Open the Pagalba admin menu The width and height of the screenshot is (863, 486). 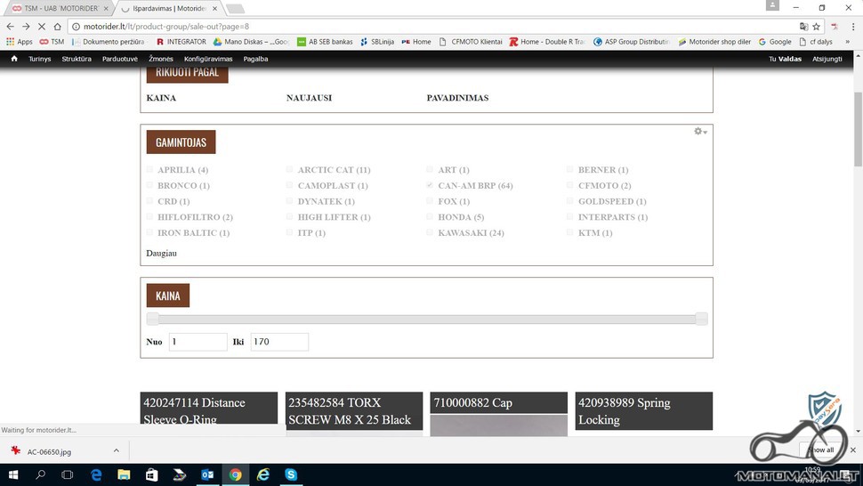point(255,59)
